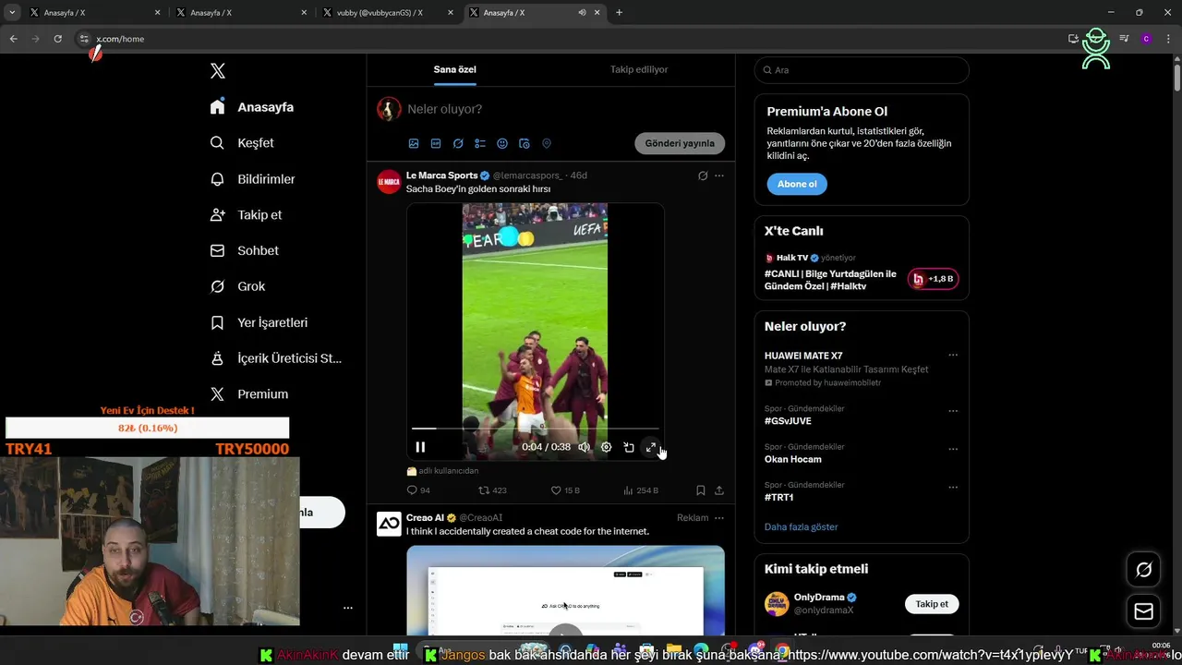The image size is (1182, 665).
Task: Open Takip et in the sidebar
Action: point(246,215)
